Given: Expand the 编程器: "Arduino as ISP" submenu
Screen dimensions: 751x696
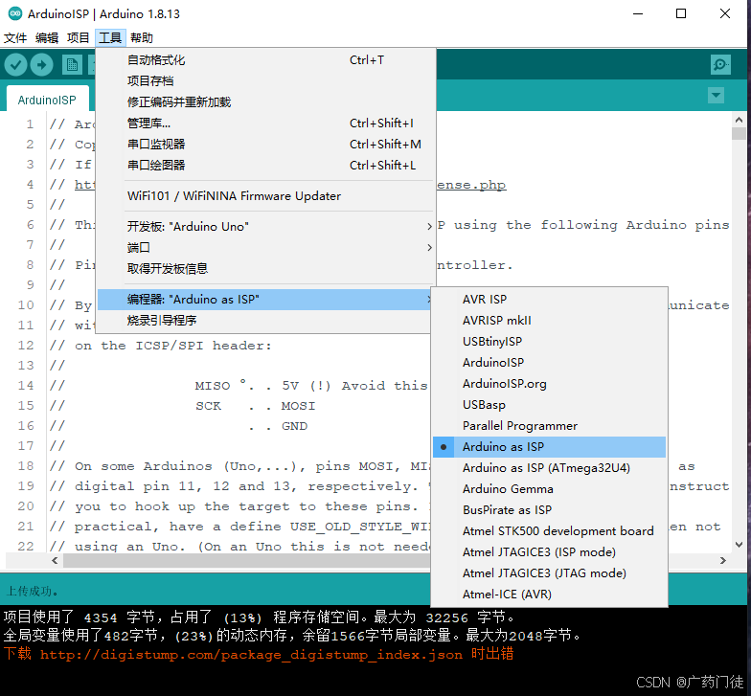Looking at the screenshot, I should [x=264, y=299].
